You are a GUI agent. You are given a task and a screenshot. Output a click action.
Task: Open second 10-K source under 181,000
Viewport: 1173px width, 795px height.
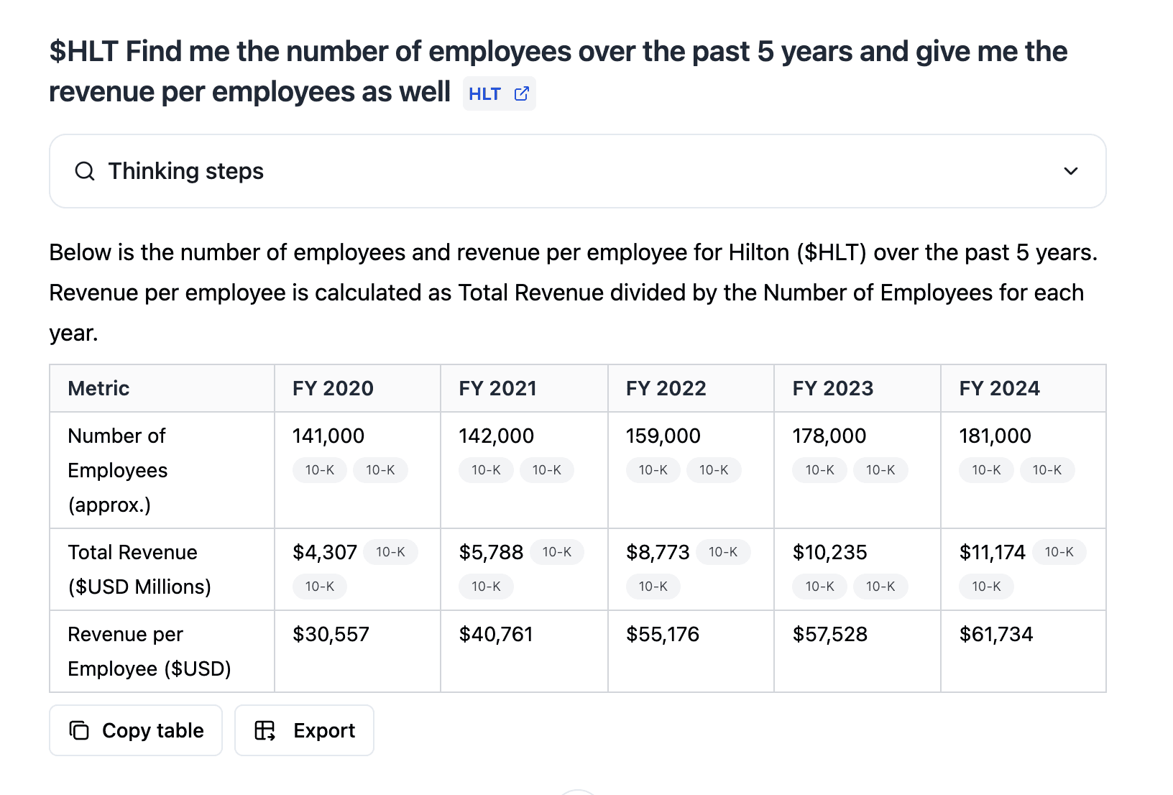pyautogui.click(x=1047, y=470)
